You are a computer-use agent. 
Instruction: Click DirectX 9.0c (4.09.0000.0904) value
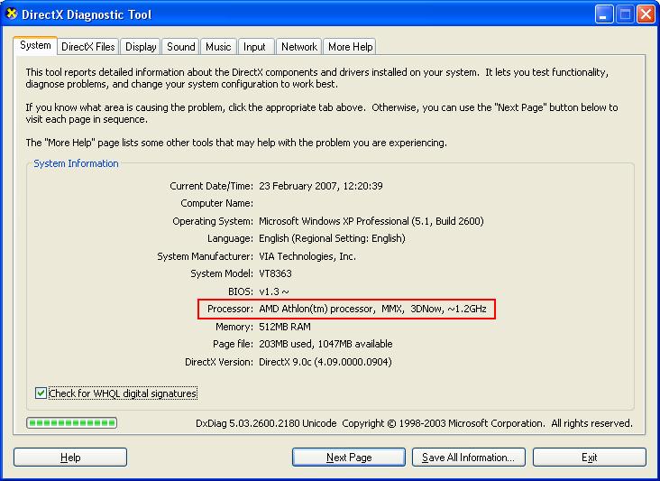click(x=325, y=362)
